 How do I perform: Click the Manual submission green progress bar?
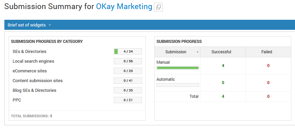tap(178, 68)
